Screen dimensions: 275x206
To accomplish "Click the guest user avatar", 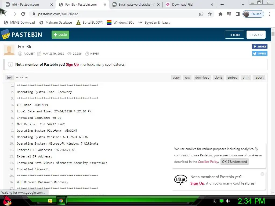I will (9, 50).
